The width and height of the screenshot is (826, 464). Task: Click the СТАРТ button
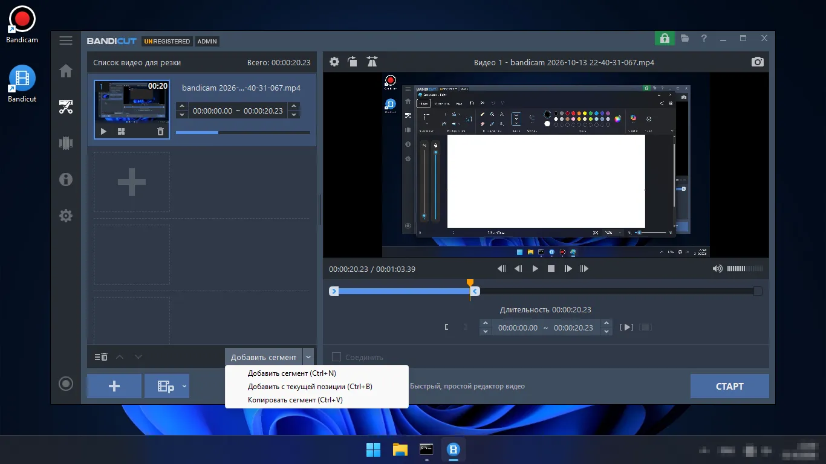pyautogui.click(x=730, y=386)
